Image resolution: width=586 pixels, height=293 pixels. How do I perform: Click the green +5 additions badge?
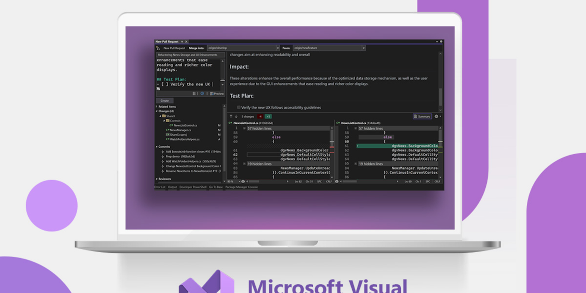point(268,116)
